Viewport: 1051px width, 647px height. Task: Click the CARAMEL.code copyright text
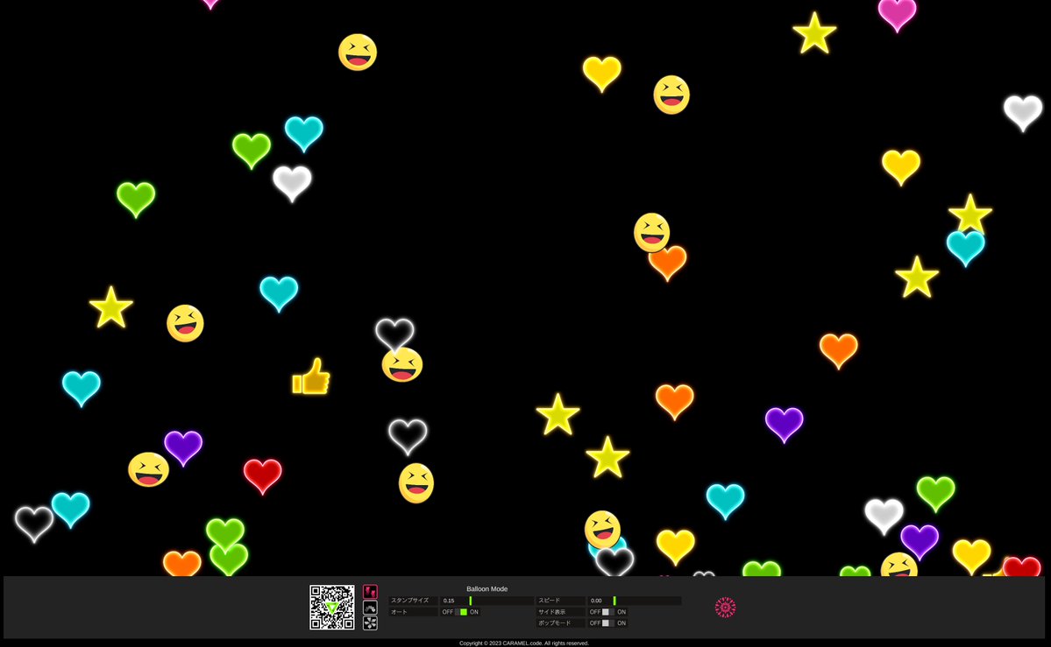524,643
